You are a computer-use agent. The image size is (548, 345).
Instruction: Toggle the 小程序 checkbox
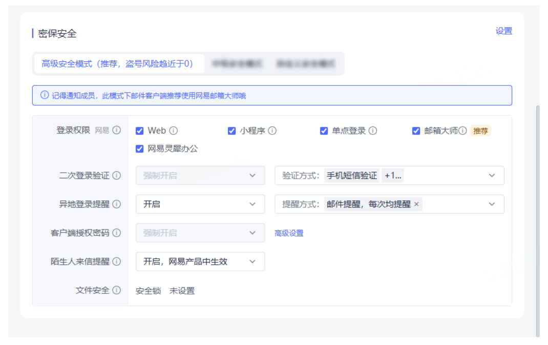(x=231, y=131)
